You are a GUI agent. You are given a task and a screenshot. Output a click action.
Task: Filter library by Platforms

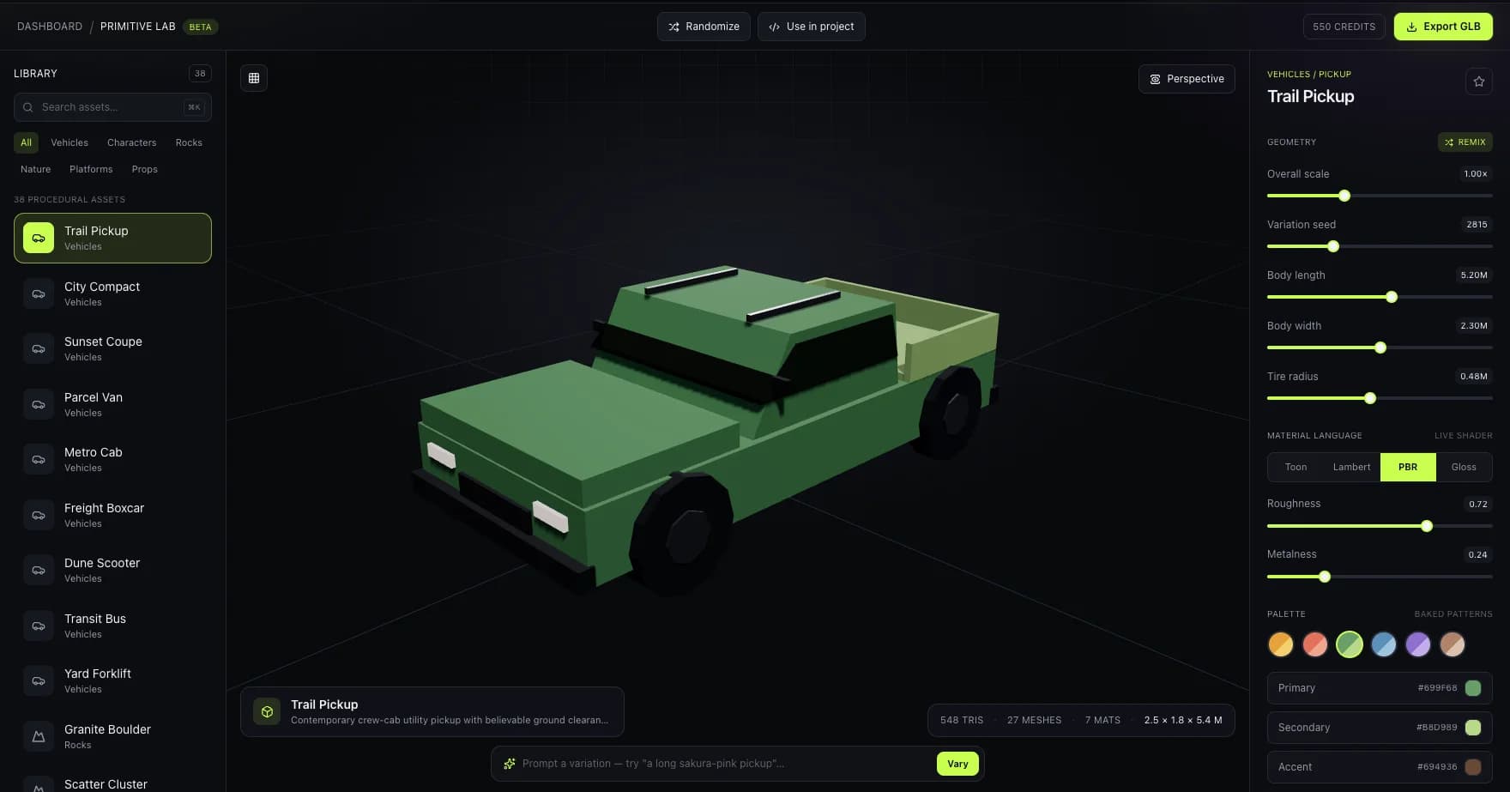91,169
